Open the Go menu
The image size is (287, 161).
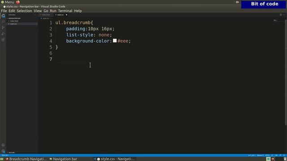point(46,11)
